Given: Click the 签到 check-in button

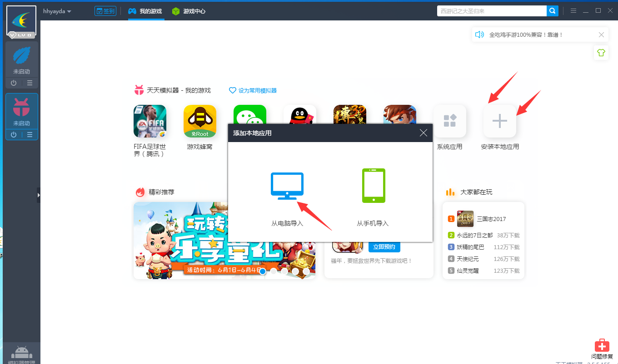Looking at the screenshot, I should [x=105, y=11].
